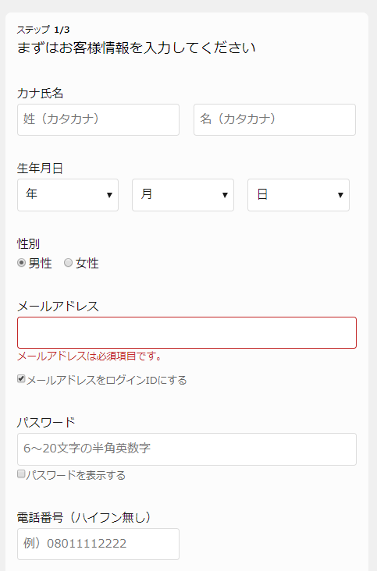Viewport: 377px width, 571px height.
Task: Open the birth year 年 dropdown
Action: tap(68, 195)
